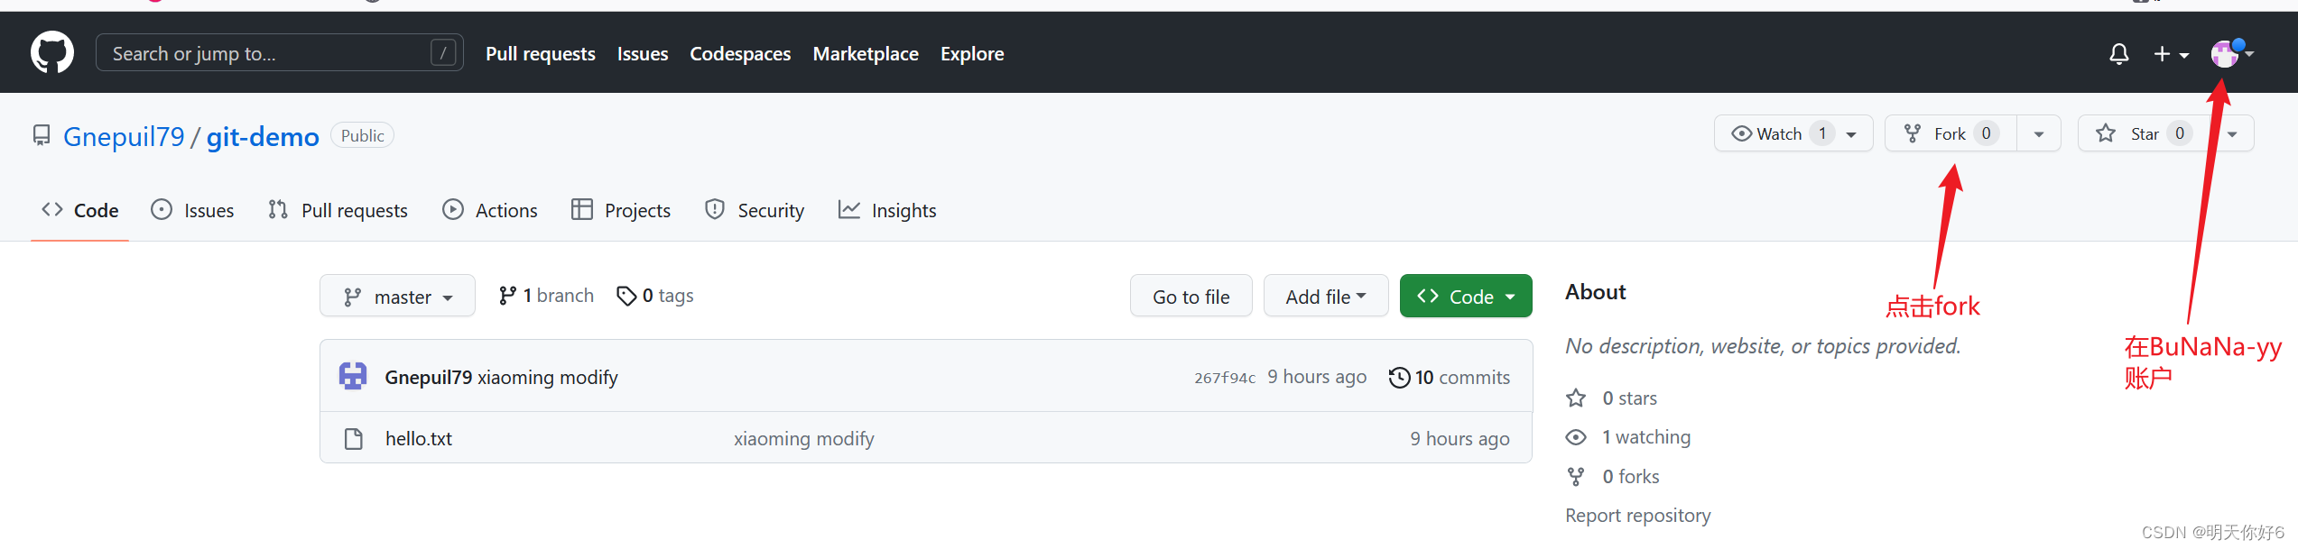Fork the git-demo repository
2298x549 pixels.
(1950, 133)
